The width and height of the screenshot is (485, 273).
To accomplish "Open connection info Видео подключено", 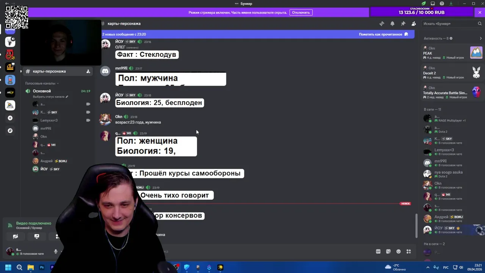I will coord(33,223).
